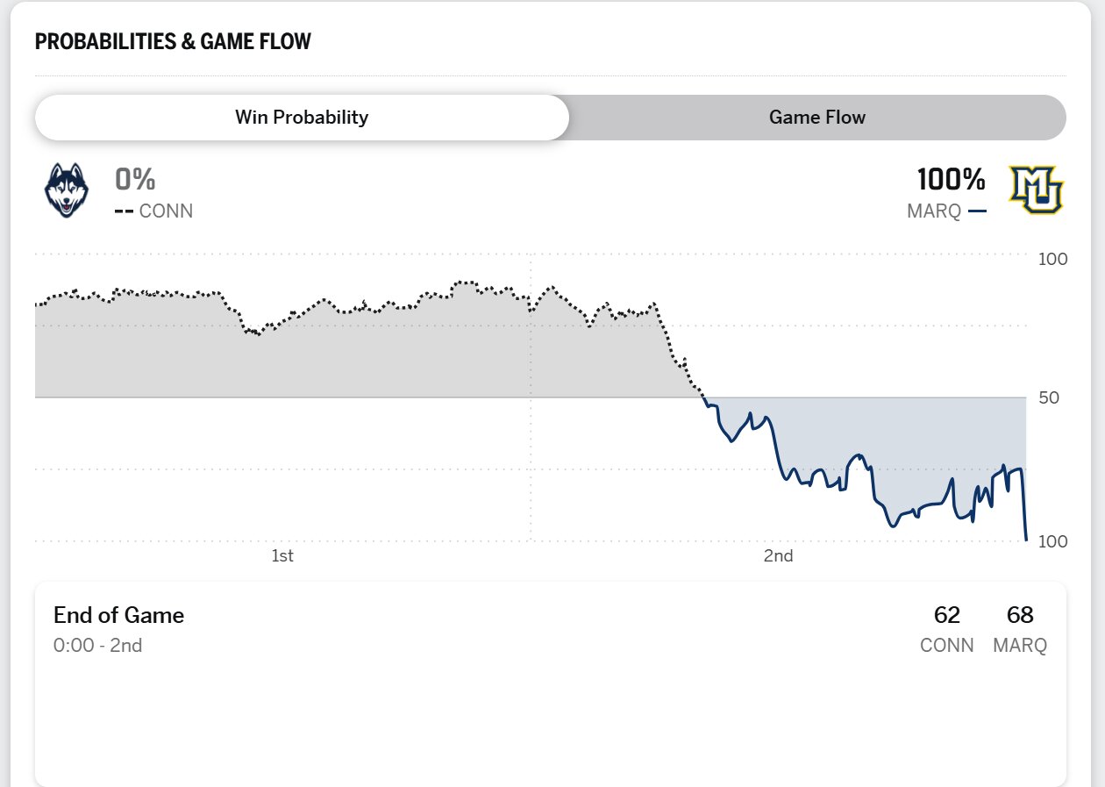Click the UConn Huskies logo
The image size is (1105, 787).
(67, 190)
